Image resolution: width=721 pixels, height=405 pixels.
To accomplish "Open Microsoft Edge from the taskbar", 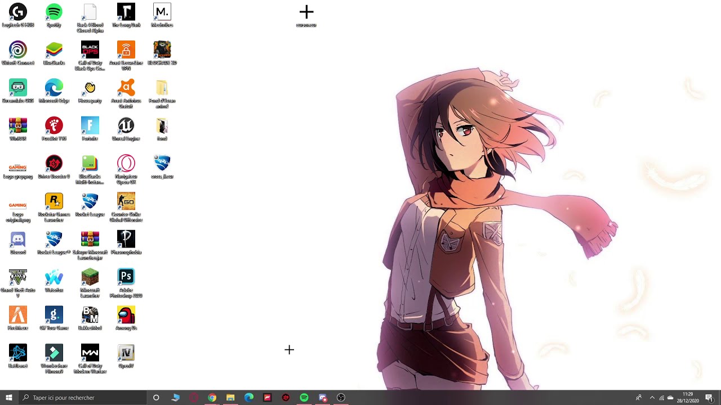I will pyautogui.click(x=249, y=398).
